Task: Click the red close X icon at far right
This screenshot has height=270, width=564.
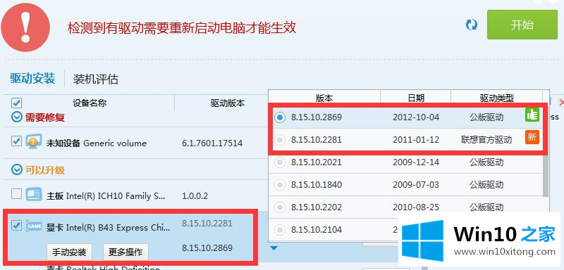Action: point(560,102)
